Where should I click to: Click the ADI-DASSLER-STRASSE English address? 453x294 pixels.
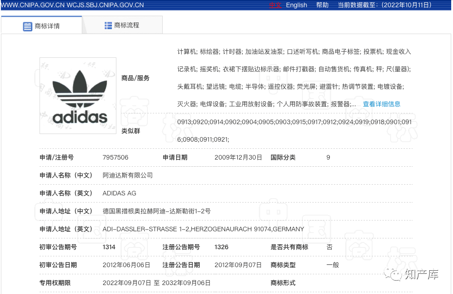coord(203,229)
